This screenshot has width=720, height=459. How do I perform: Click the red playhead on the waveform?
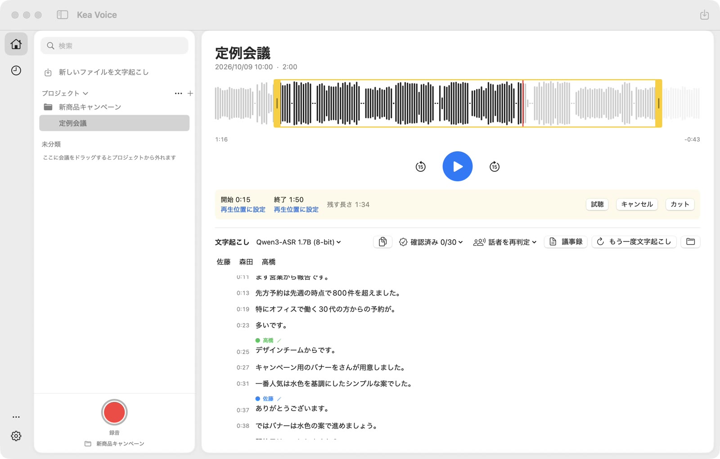(x=523, y=103)
